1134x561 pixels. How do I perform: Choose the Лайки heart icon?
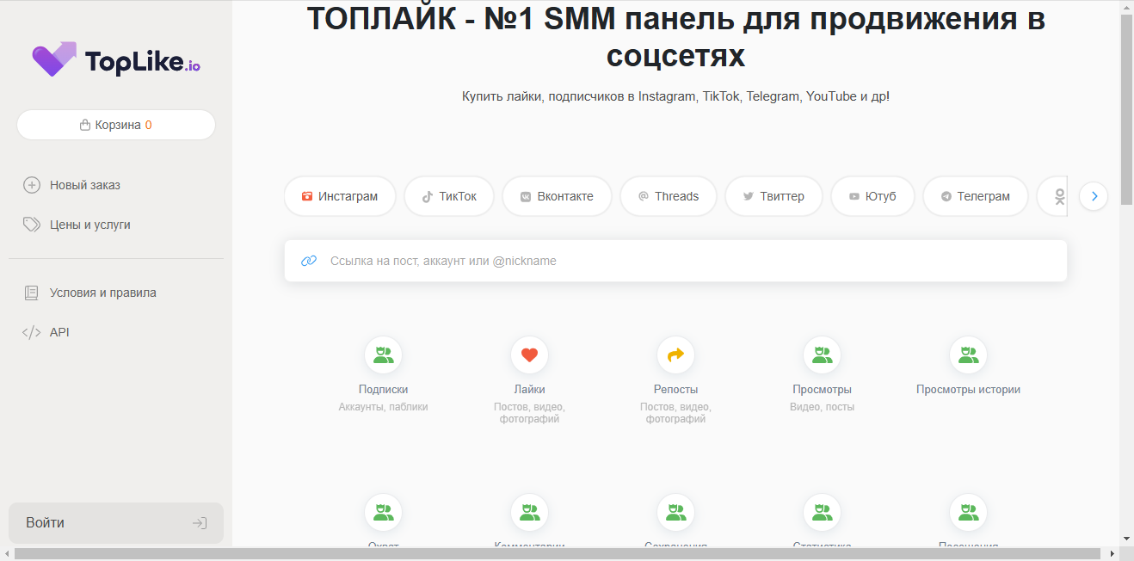coord(529,354)
